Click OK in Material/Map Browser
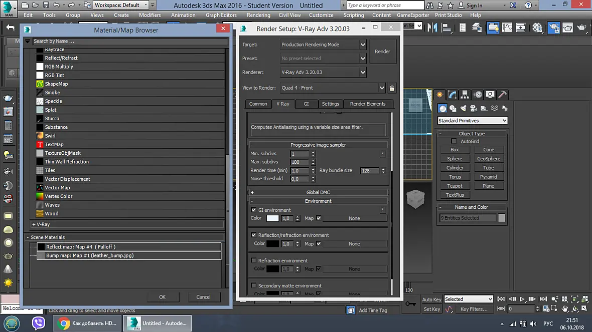The image size is (592, 332). click(163, 297)
